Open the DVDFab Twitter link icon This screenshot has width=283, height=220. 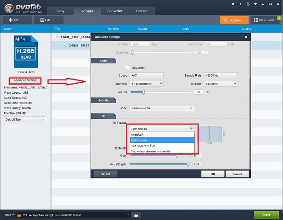pos(233,4)
